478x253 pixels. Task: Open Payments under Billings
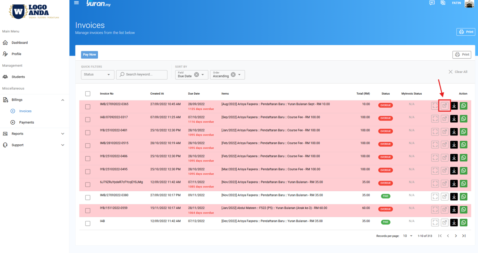point(26,122)
